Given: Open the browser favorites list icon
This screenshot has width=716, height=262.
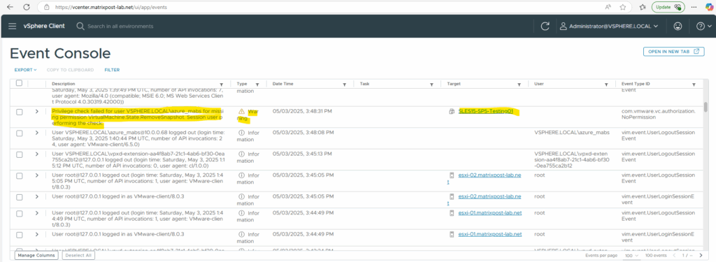Looking at the screenshot, I should (643, 7).
